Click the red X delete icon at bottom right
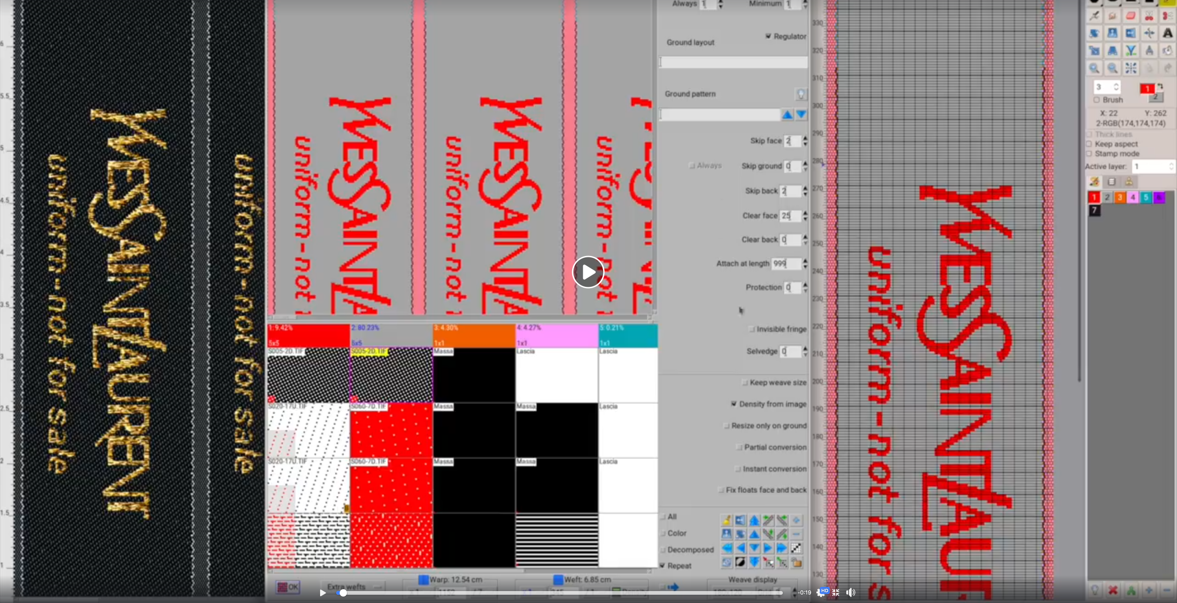The image size is (1177, 603). (x=1113, y=590)
